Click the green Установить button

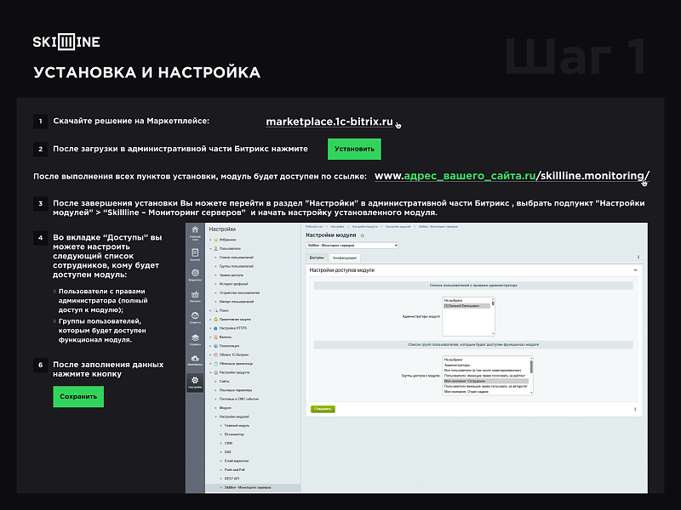click(x=354, y=149)
